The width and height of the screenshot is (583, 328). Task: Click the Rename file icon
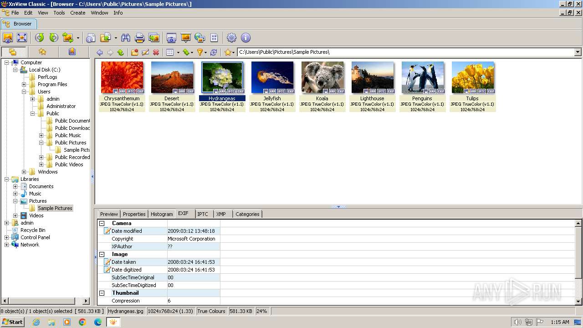[x=145, y=52]
